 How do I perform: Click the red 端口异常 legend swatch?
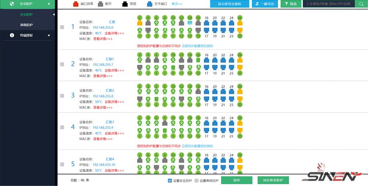pos(76,4)
